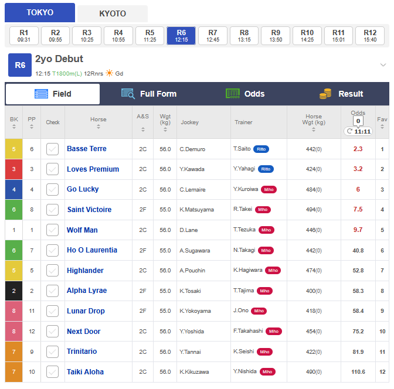The width and height of the screenshot is (394, 389).
Task: Check the box for Saint Victoire
Action: 52,210
